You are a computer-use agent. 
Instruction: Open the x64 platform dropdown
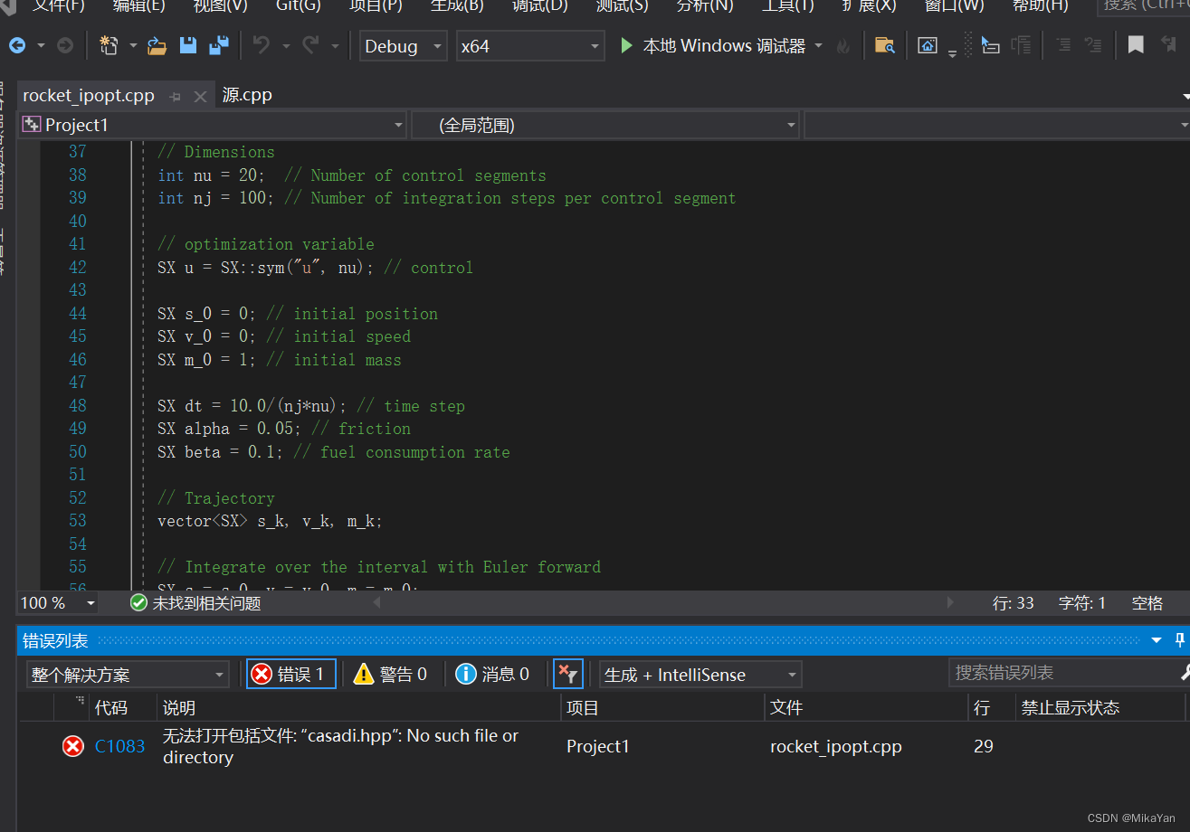pyautogui.click(x=529, y=45)
